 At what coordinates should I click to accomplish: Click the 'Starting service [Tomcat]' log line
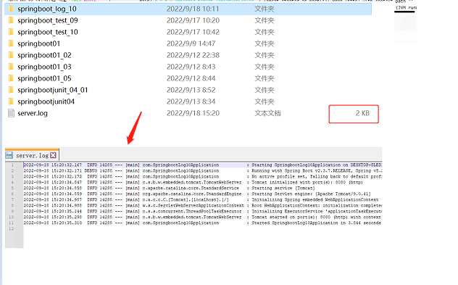[x=170, y=188]
